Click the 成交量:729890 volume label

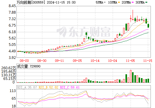[x=29, y=66]
